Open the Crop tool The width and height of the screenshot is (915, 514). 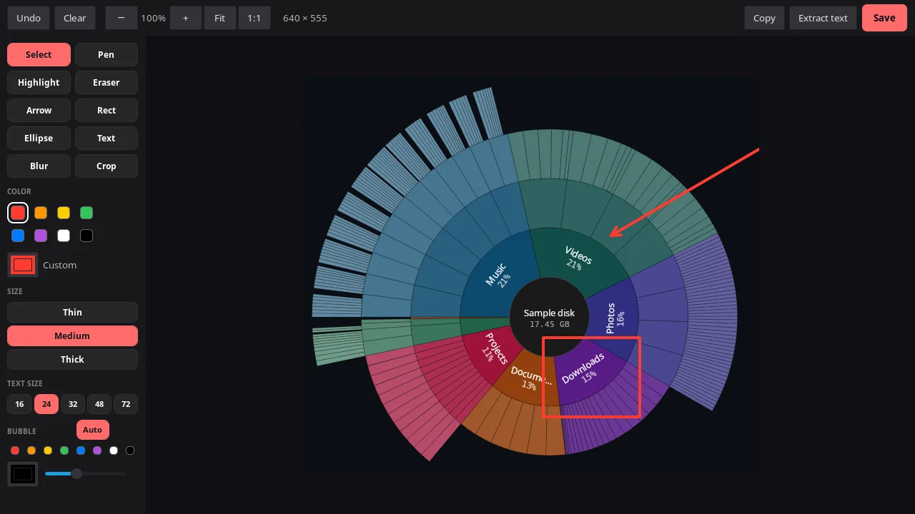point(107,166)
